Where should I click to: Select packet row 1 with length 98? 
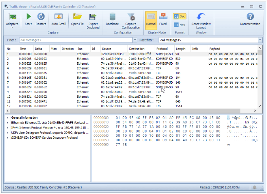131,54
